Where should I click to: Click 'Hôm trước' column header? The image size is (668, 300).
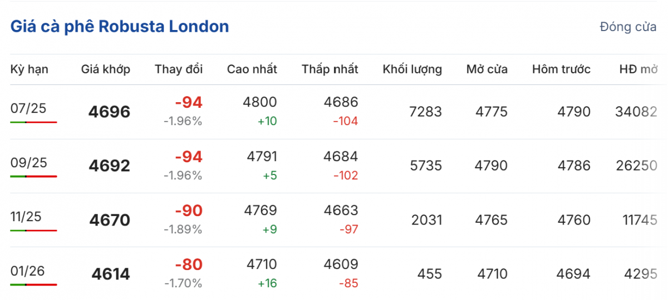(561, 69)
